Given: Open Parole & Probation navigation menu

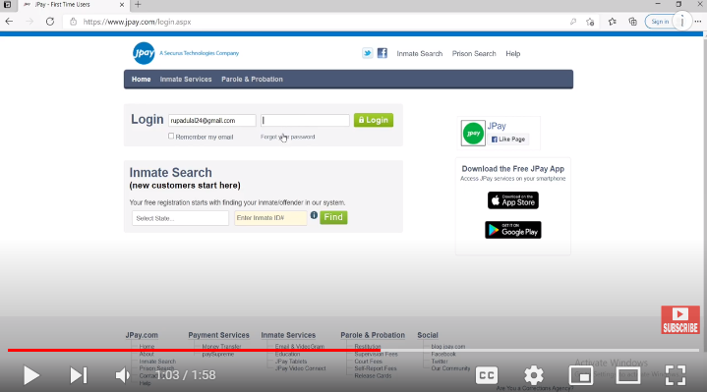Looking at the screenshot, I should 252,80.
